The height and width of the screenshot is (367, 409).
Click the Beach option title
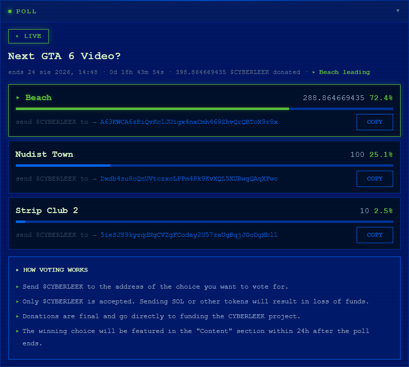(x=39, y=98)
